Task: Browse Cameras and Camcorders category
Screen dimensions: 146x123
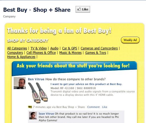Action: point(99,48)
